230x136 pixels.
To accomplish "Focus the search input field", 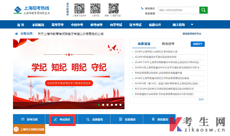I will pos(178,10).
